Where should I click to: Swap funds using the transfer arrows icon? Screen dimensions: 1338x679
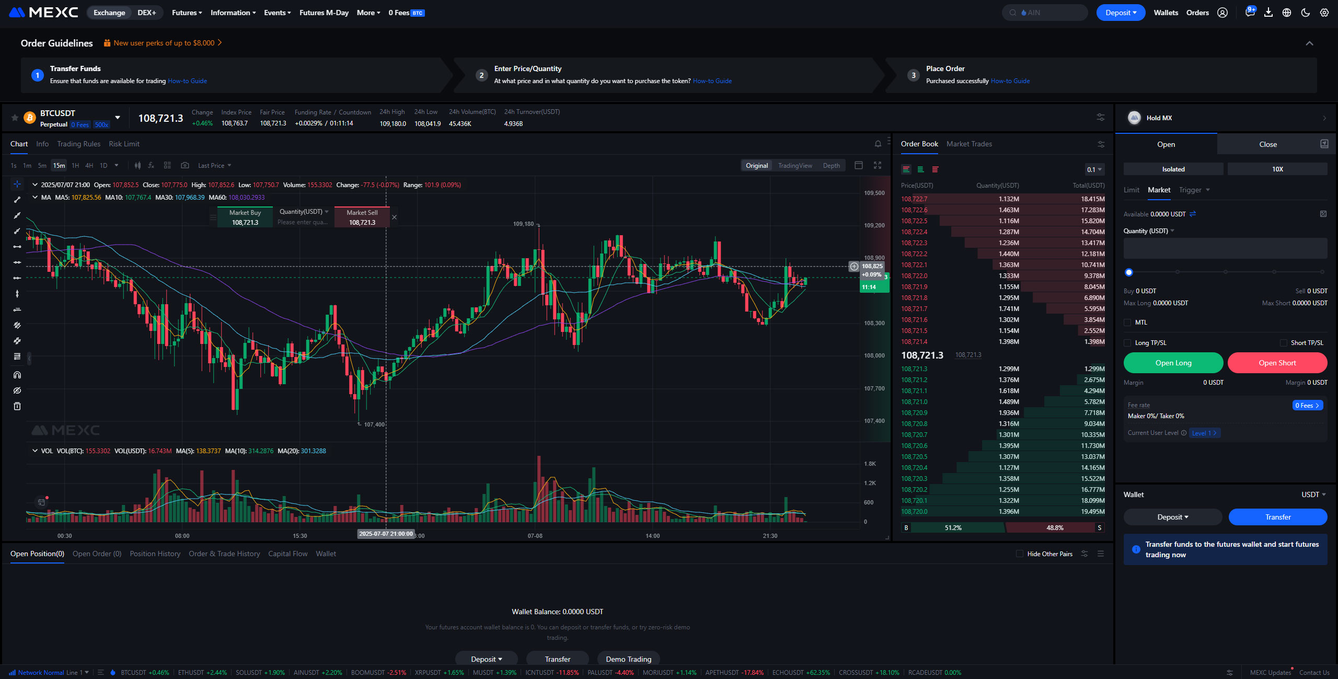pos(1193,214)
